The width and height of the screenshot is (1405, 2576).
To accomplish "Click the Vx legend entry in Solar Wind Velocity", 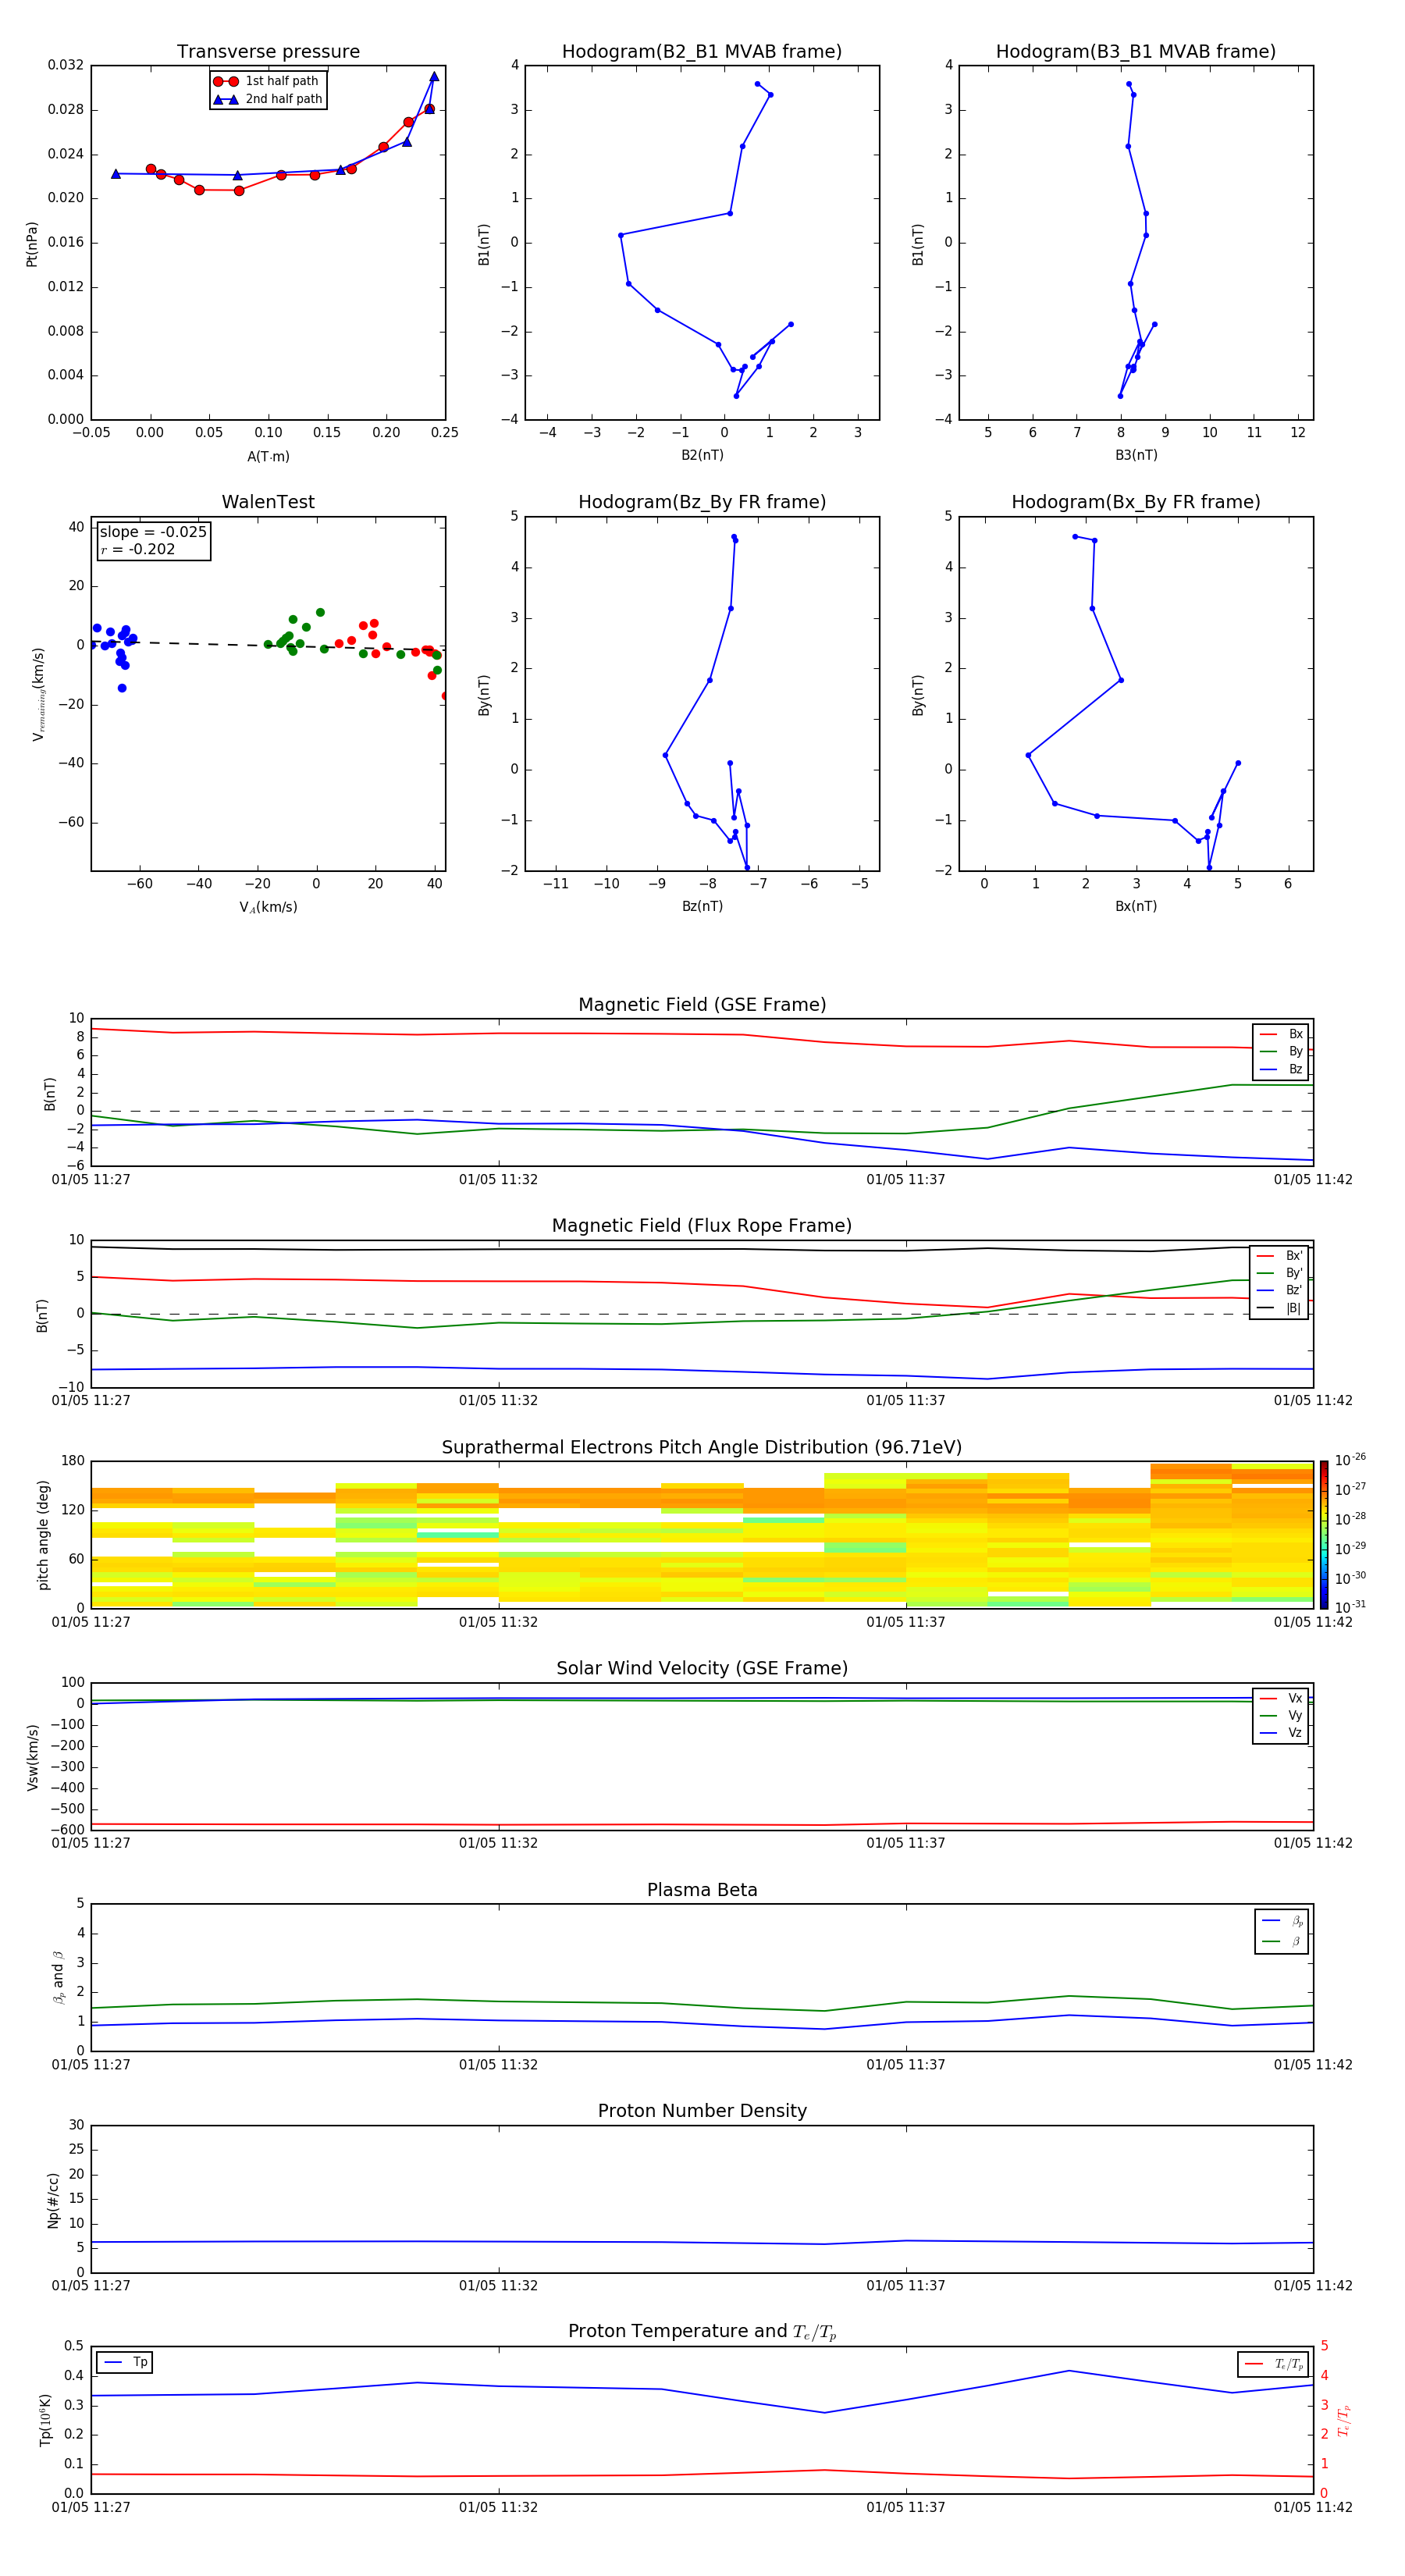I will tap(1281, 1698).
